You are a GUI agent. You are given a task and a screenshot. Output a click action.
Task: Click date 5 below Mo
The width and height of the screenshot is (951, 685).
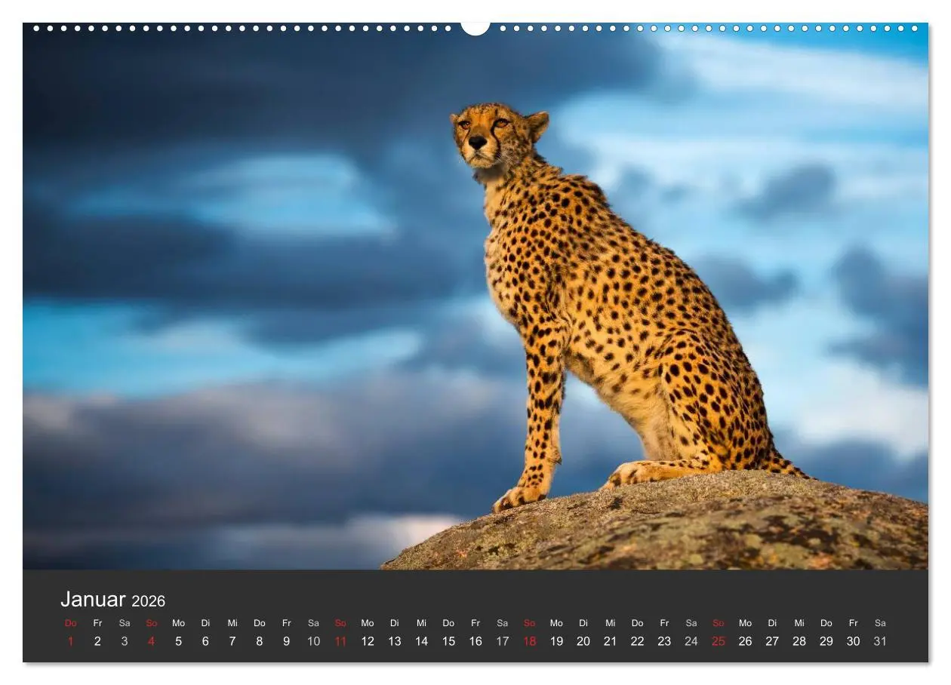[178, 640]
